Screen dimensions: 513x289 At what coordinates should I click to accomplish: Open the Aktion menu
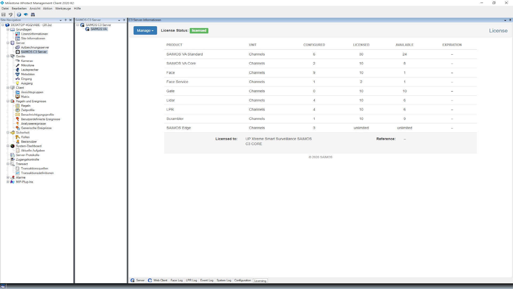pos(48,9)
